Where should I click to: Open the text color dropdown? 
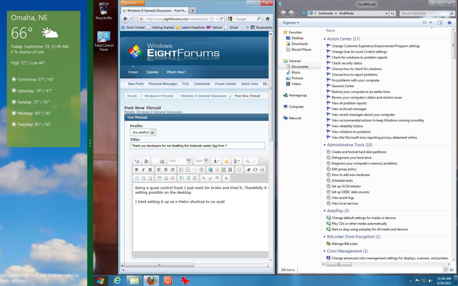point(216,161)
